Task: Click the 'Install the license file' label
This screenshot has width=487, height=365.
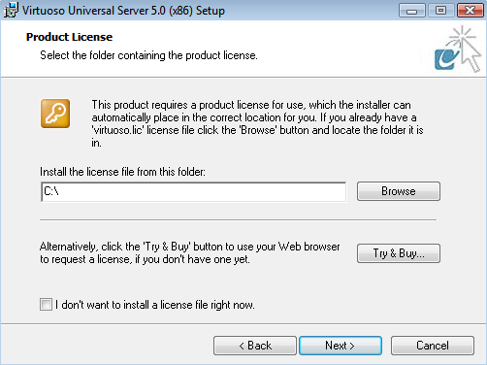Action: [122, 172]
